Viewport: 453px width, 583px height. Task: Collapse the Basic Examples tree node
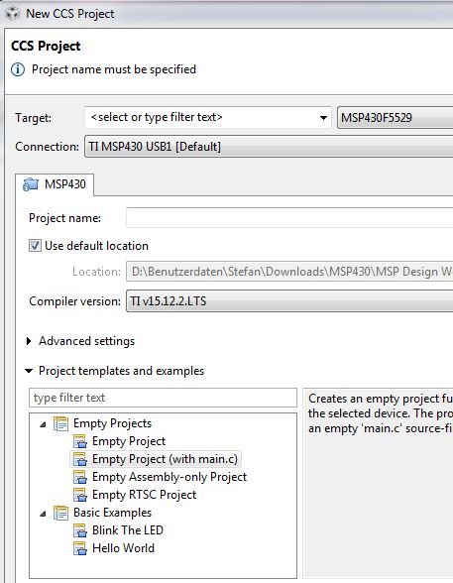tap(43, 514)
